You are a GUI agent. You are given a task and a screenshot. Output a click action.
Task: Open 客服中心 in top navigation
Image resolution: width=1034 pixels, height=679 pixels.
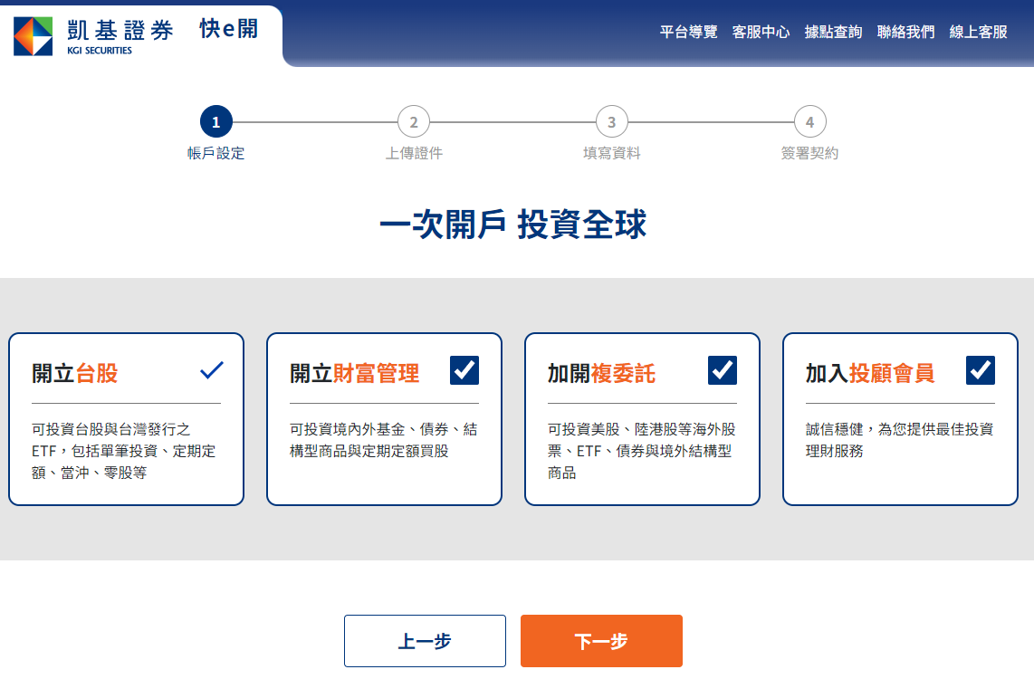click(761, 32)
